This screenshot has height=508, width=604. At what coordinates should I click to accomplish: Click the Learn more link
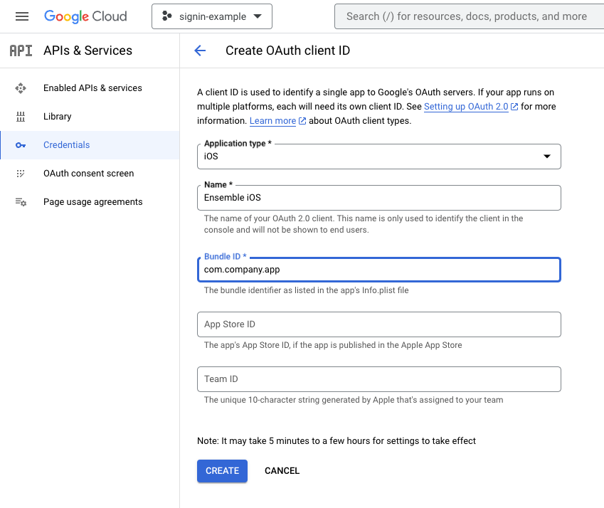click(x=272, y=120)
